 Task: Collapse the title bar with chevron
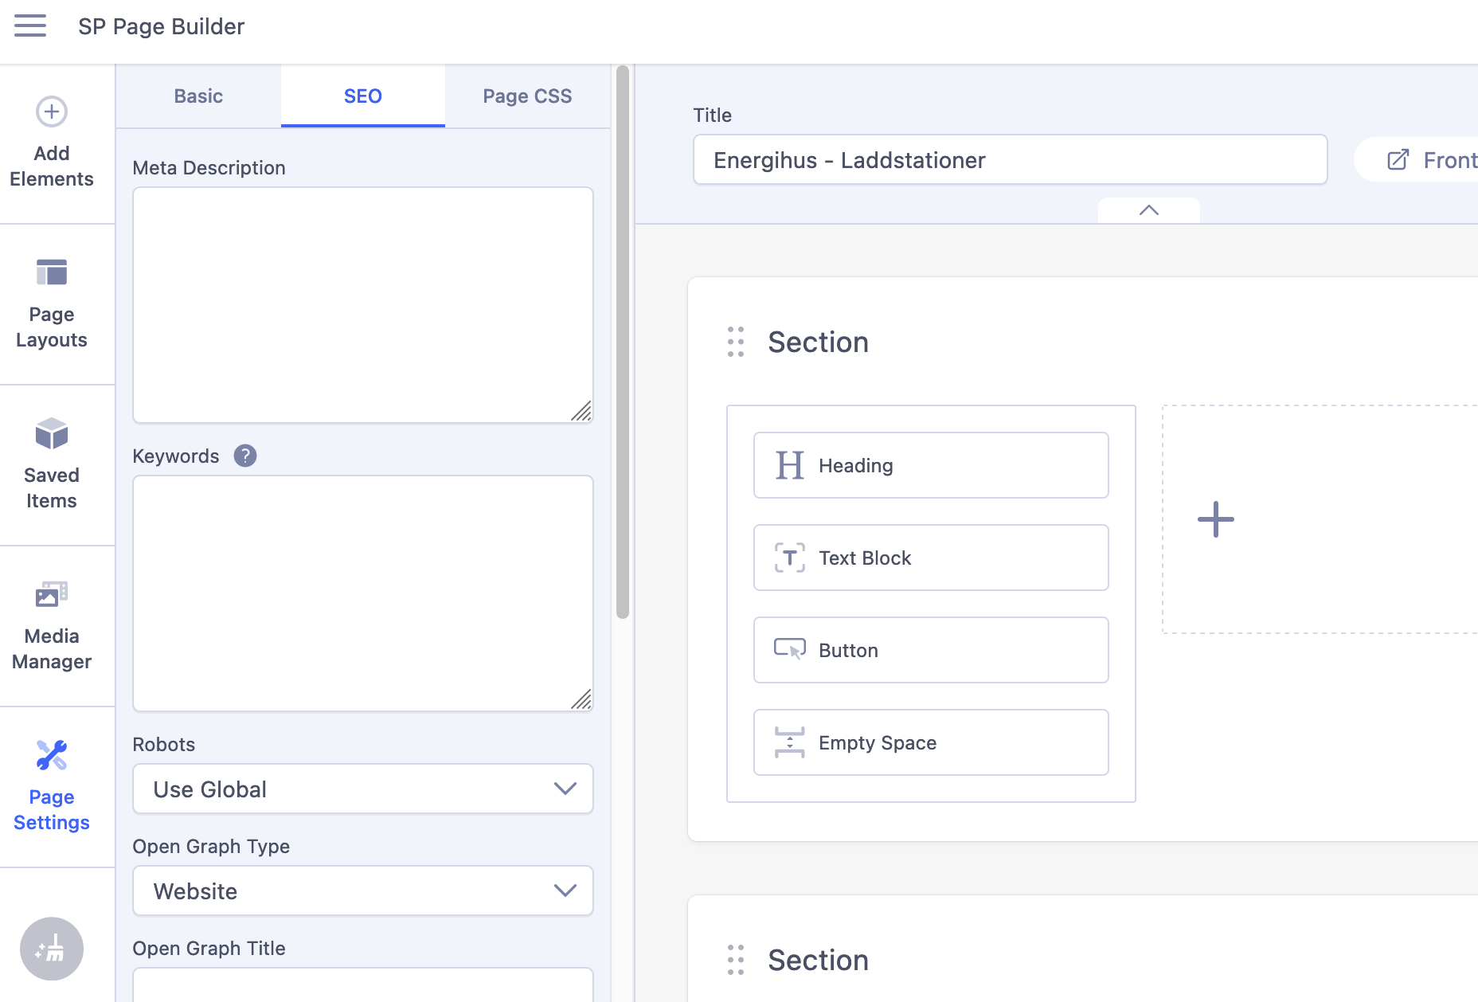tap(1148, 210)
